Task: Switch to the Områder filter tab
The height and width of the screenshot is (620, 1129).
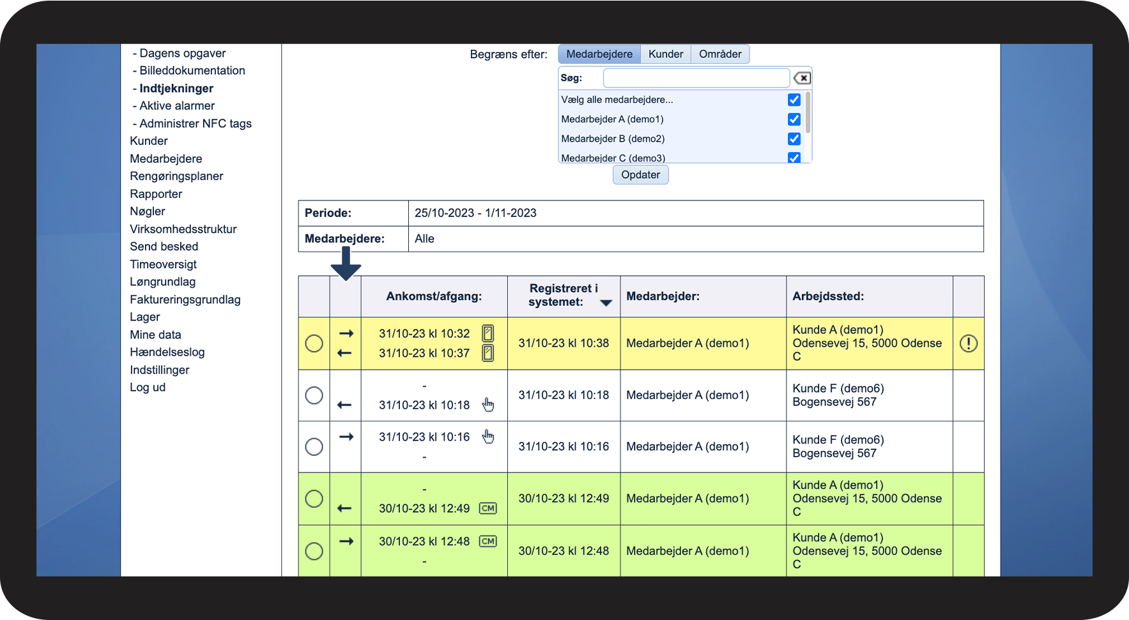Action: click(719, 54)
